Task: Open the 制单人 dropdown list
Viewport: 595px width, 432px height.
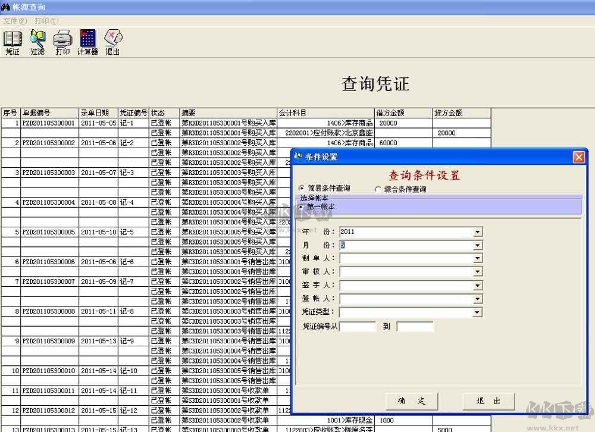Action: click(479, 258)
